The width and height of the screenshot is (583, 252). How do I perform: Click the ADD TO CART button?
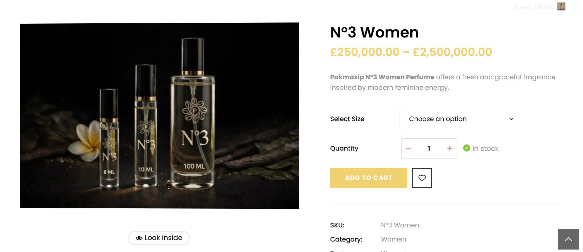pyautogui.click(x=368, y=178)
